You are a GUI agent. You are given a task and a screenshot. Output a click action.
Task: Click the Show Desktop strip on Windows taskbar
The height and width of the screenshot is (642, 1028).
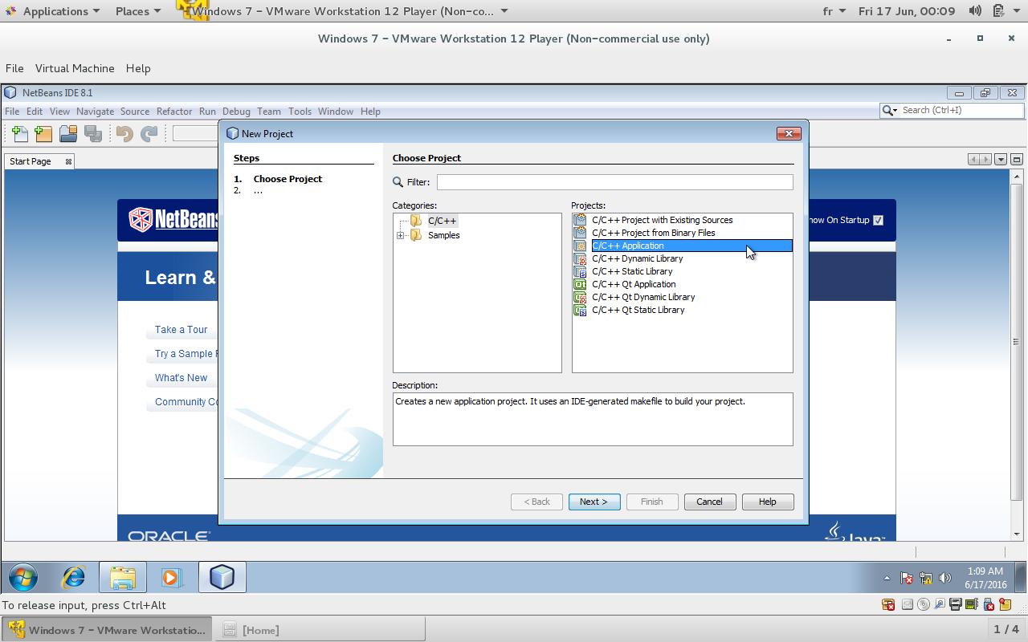point(1021,577)
